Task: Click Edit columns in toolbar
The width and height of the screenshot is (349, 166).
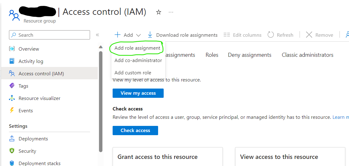Action: [242, 35]
